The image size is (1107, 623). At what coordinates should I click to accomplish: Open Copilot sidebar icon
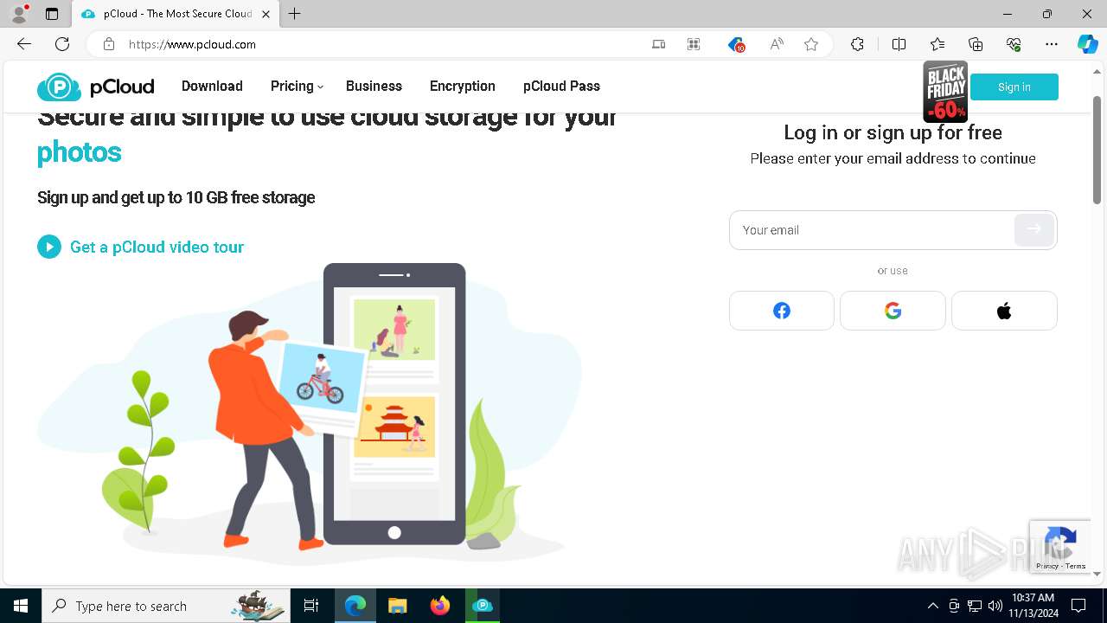point(1087,44)
